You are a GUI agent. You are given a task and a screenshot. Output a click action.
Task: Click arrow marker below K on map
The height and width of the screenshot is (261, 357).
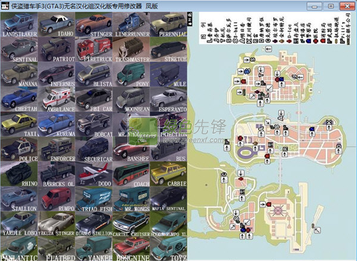click(x=328, y=127)
